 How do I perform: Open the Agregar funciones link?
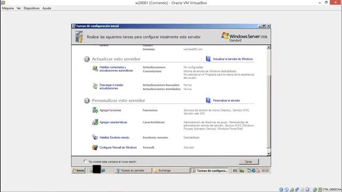[x=110, y=110]
